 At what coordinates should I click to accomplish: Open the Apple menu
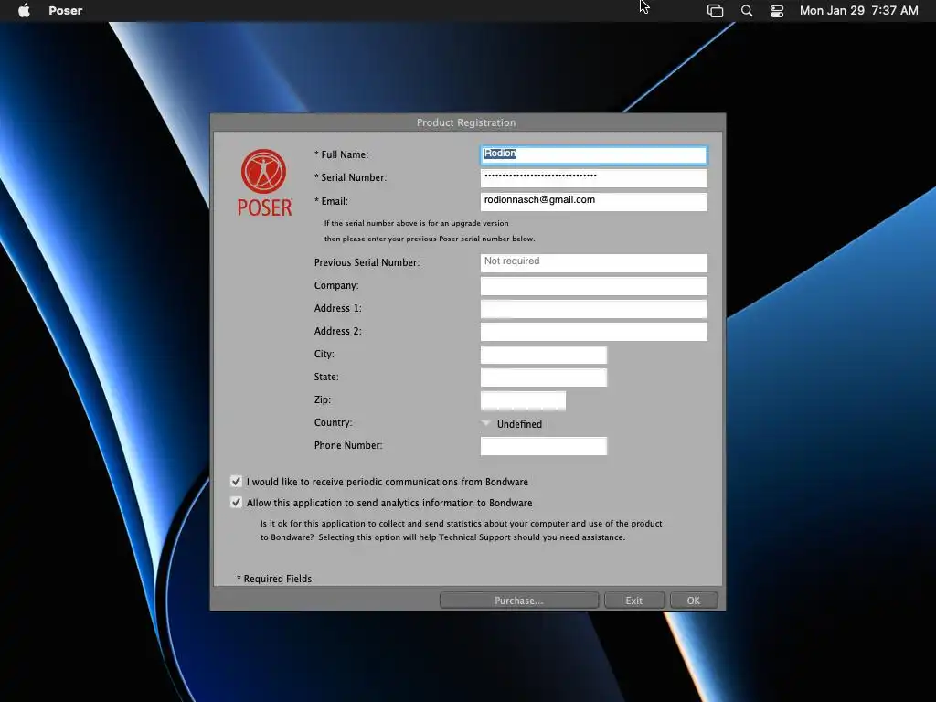(x=24, y=11)
